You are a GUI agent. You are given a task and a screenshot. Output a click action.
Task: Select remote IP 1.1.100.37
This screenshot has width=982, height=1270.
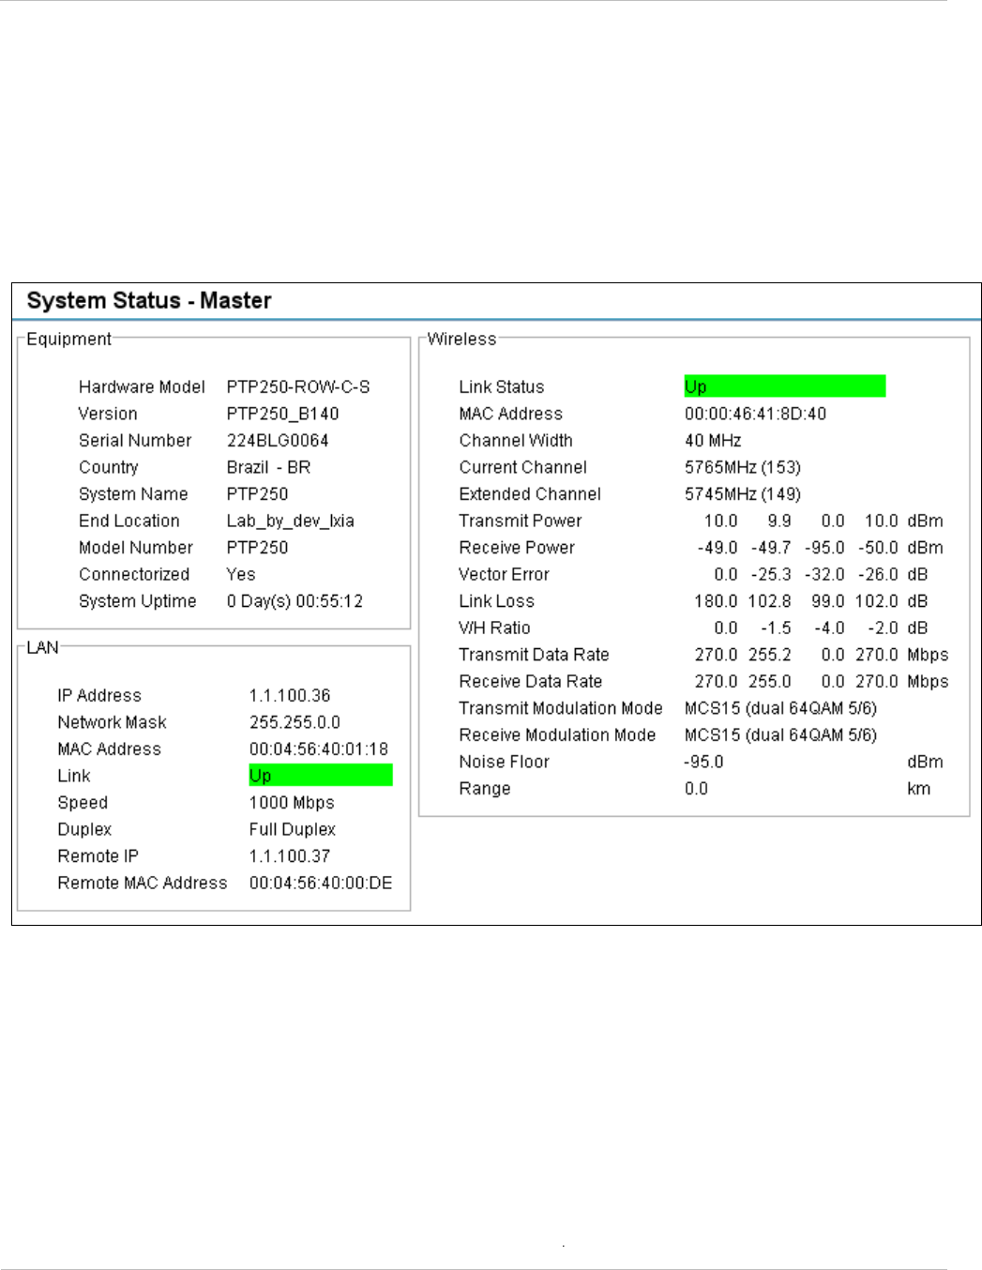pyautogui.click(x=290, y=855)
